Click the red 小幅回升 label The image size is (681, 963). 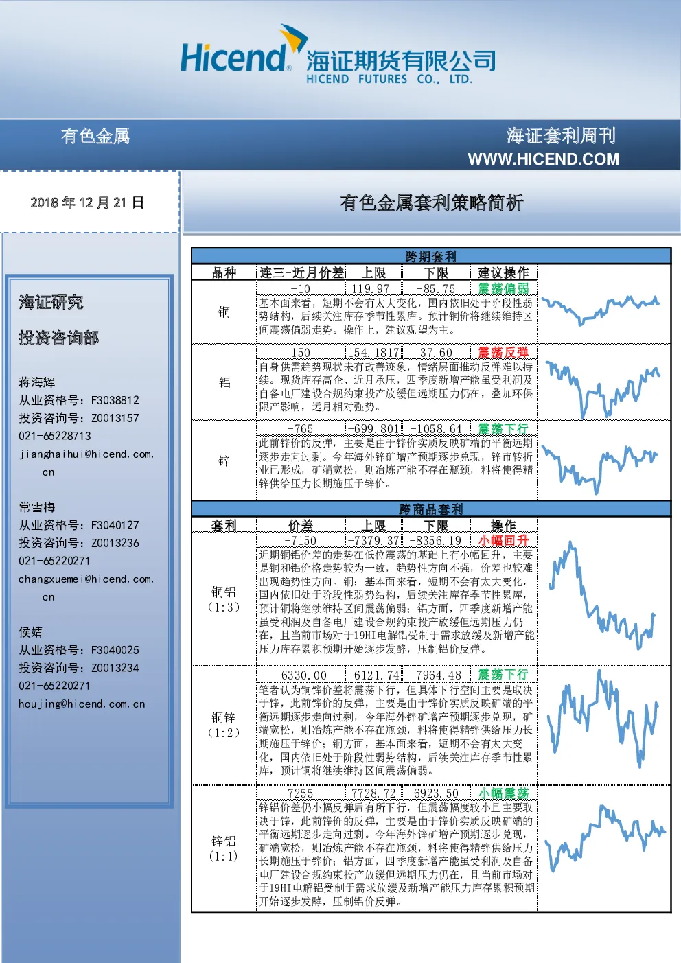point(503,541)
